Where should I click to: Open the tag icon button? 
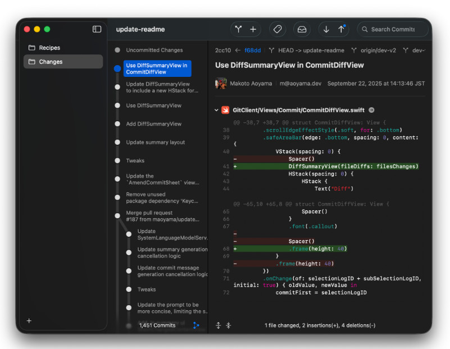(278, 29)
